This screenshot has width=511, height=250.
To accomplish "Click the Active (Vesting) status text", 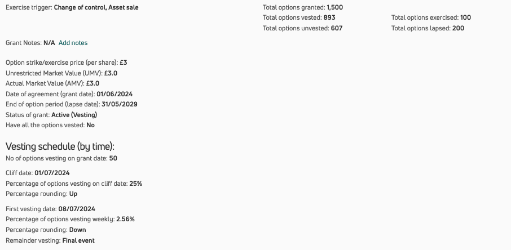I will click(x=74, y=115).
